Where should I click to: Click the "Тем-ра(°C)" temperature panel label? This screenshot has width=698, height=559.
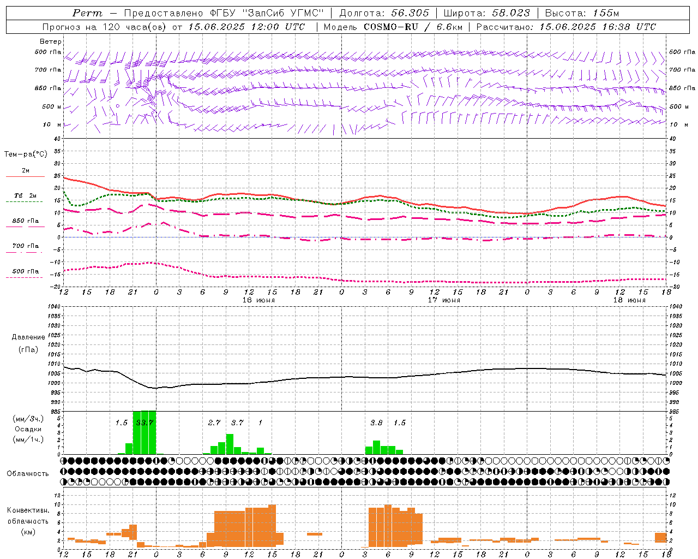pos(26,154)
